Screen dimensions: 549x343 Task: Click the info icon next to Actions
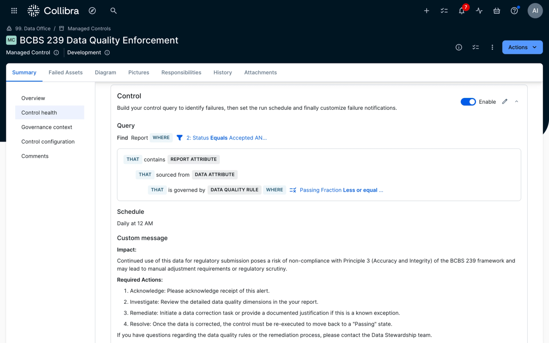click(459, 47)
